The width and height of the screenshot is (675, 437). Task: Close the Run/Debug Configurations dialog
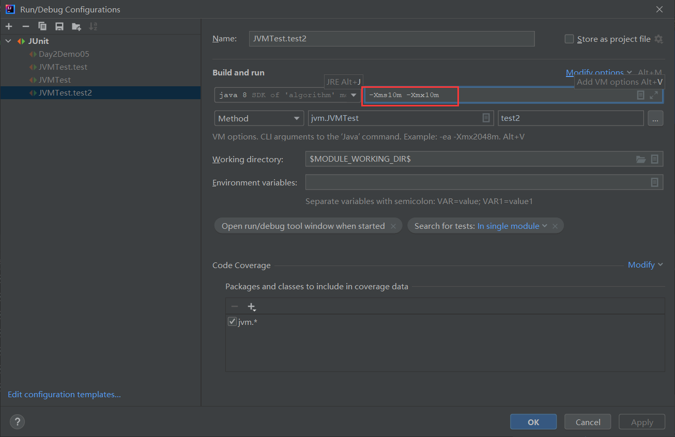659,9
